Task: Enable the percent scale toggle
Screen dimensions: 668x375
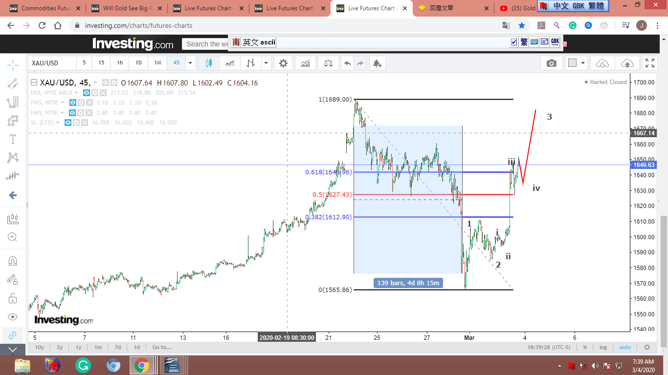Action: coord(584,347)
